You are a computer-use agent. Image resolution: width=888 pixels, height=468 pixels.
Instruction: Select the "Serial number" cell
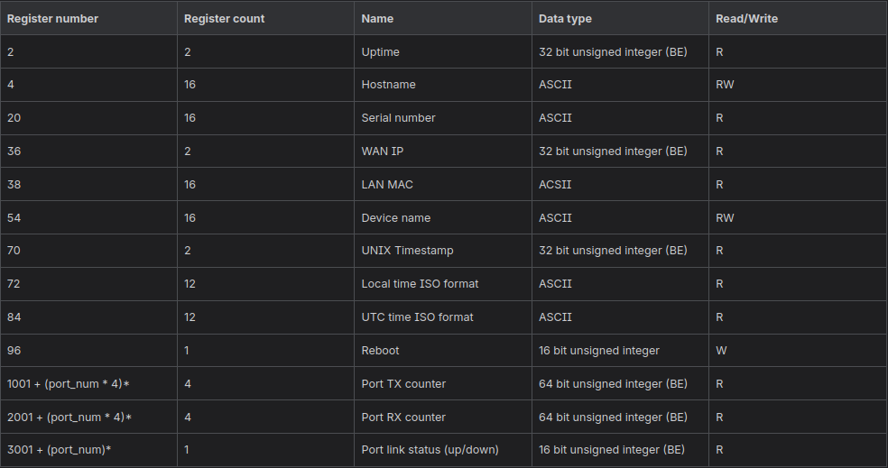398,118
